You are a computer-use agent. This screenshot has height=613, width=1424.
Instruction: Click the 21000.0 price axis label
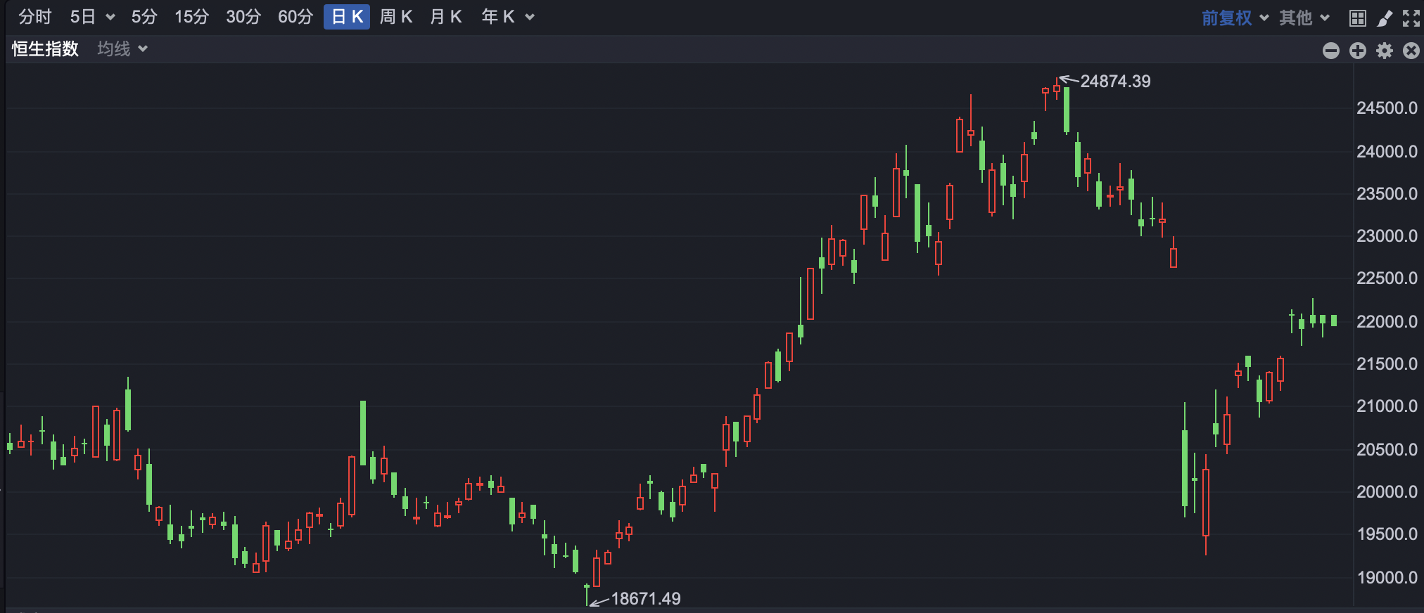1387,406
